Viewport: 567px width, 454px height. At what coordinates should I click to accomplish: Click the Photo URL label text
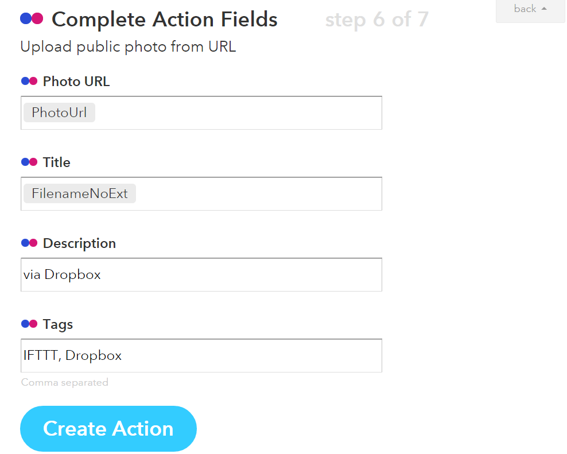[x=76, y=82]
